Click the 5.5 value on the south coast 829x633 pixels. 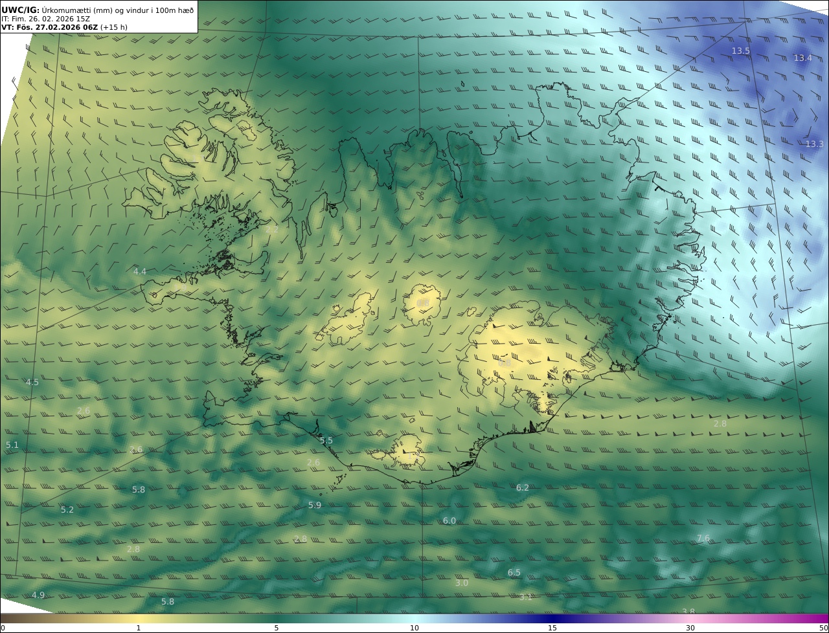326,440
